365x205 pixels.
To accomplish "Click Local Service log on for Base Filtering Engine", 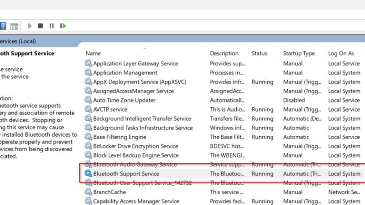I will [344, 137].
